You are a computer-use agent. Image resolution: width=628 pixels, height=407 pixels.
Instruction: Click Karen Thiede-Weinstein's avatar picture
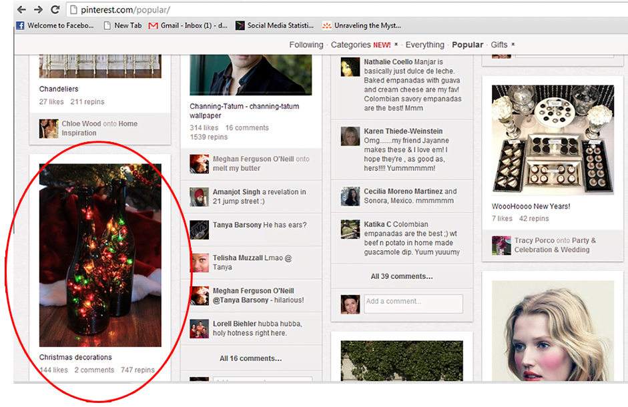point(350,136)
